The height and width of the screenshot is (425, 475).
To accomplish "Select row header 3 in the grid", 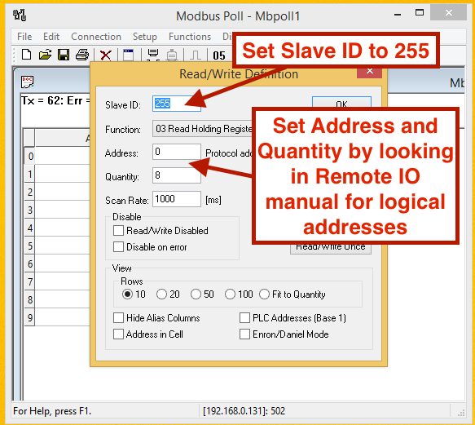I will pyautogui.click(x=29, y=210).
